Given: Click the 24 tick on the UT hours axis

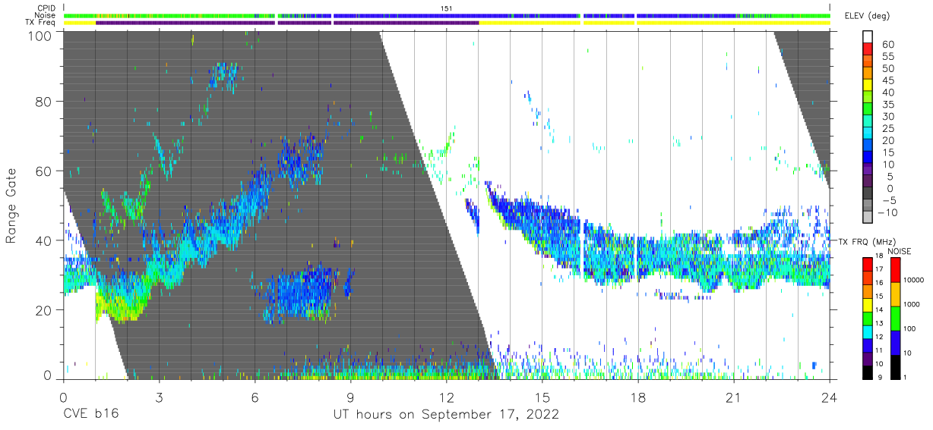Looking at the screenshot, I should (829, 397).
